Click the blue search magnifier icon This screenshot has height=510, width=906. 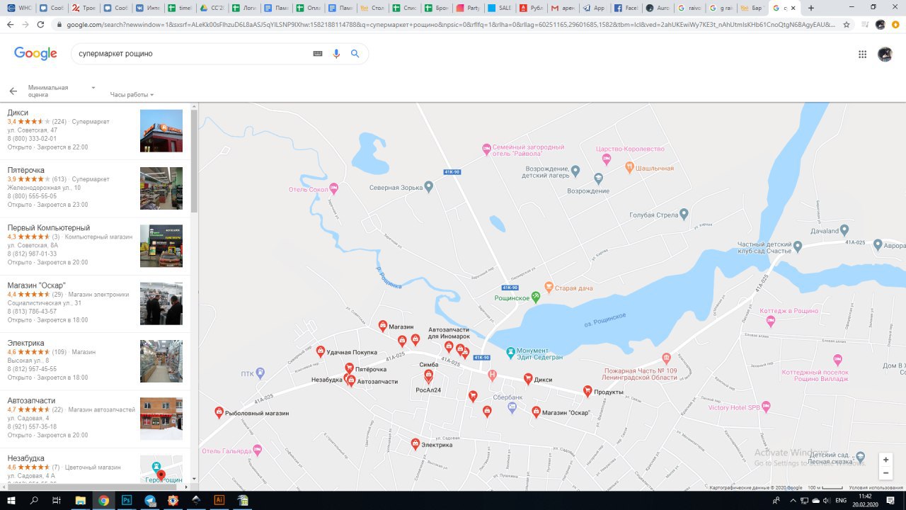point(355,54)
